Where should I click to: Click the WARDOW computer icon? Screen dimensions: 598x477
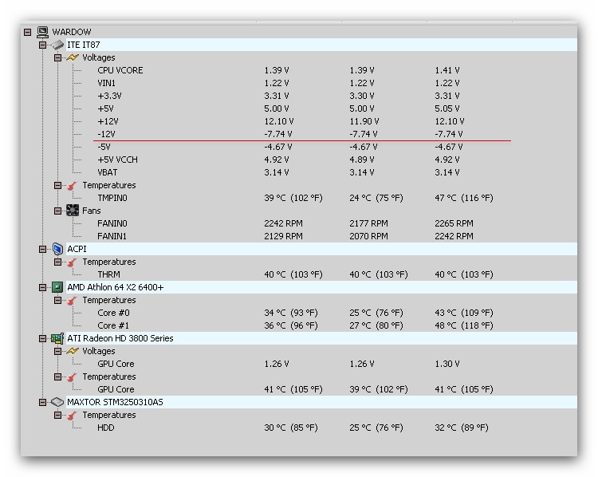43,32
